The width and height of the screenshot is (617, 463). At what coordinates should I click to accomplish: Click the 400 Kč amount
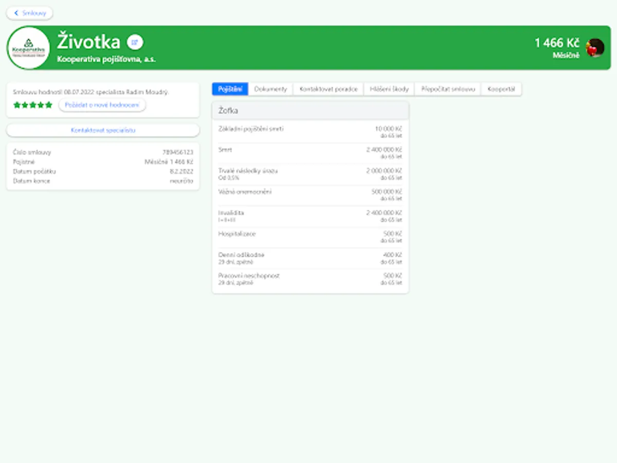(393, 255)
